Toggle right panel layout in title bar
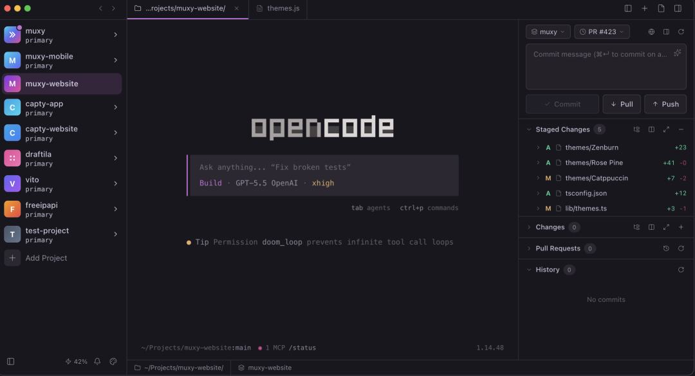Viewport: 695px width, 376px height. [678, 8]
